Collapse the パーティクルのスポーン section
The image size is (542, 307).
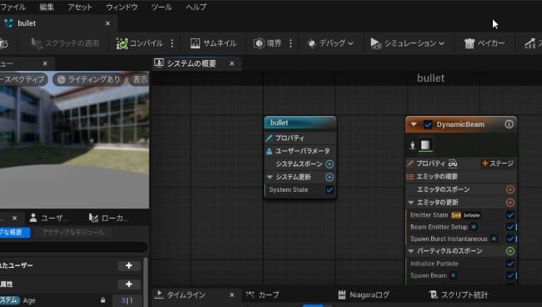click(411, 251)
